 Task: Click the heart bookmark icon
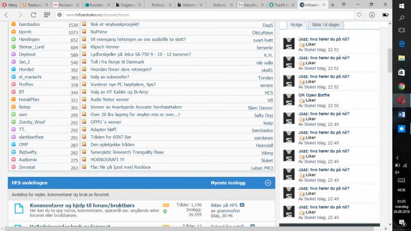coord(359,15)
